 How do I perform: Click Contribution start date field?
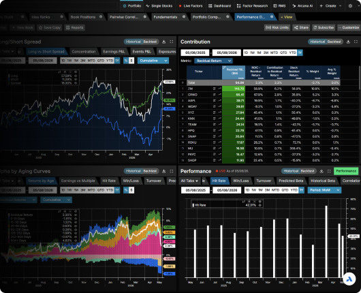point(195,52)
